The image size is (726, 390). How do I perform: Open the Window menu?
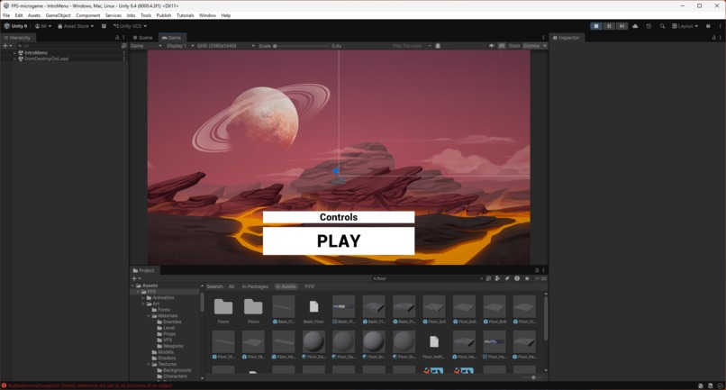click(x=207, y=15)
